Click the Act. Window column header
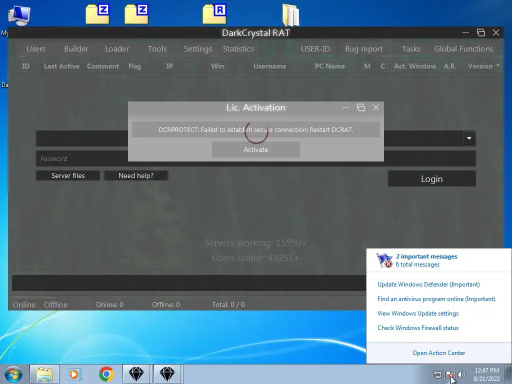512x384 pixels. [414, 66]
